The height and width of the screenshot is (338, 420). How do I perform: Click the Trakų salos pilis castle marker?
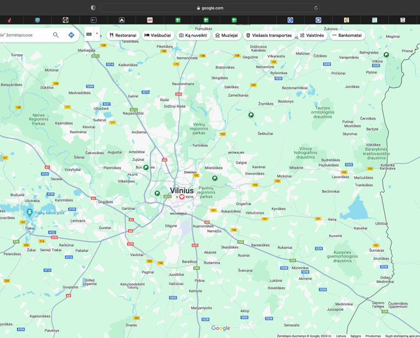click(x=30, y=212)
